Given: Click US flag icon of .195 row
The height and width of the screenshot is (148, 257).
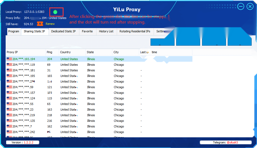Looking at the screenshot, I should 9,76.
